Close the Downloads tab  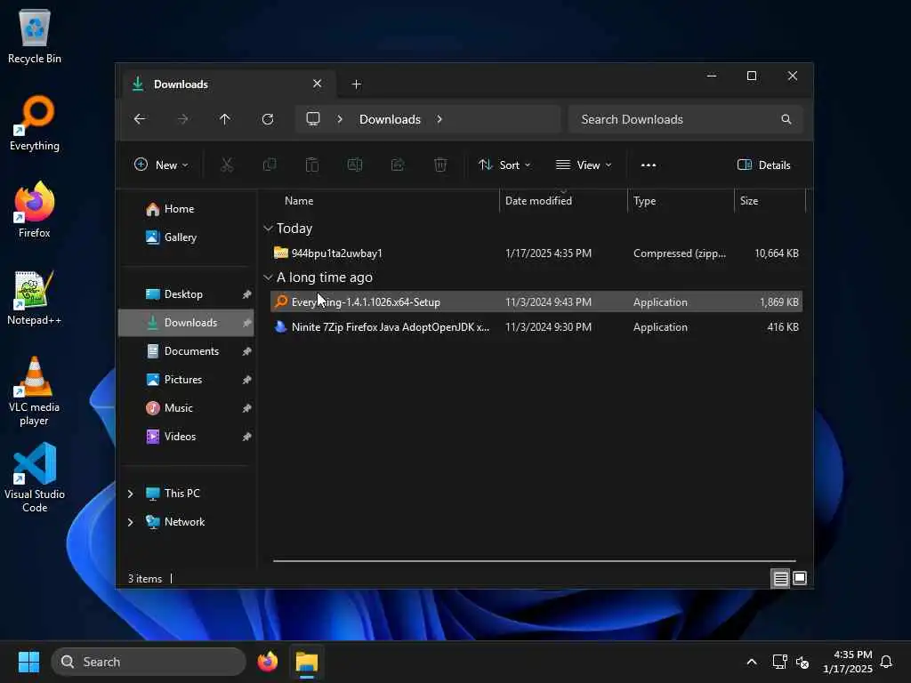tap(318, 84)
